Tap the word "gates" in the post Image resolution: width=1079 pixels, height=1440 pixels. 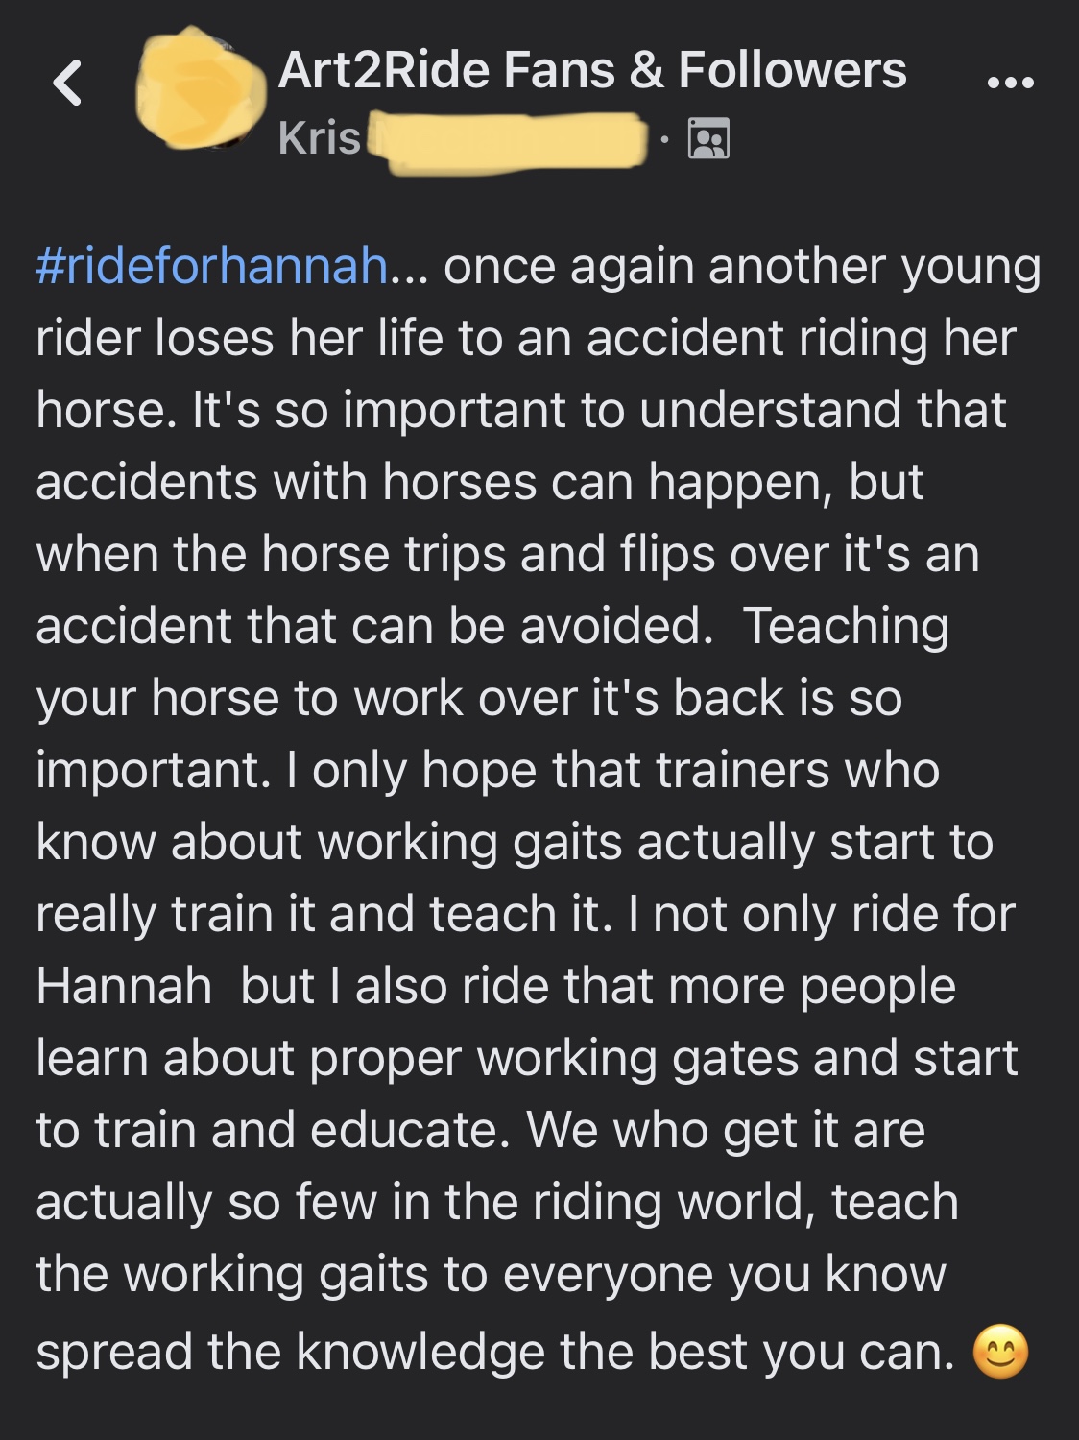[x=734, y=1058]
